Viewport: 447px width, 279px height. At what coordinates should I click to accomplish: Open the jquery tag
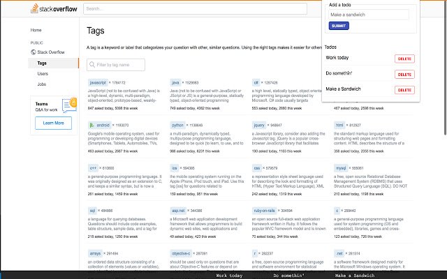[259, 126]
